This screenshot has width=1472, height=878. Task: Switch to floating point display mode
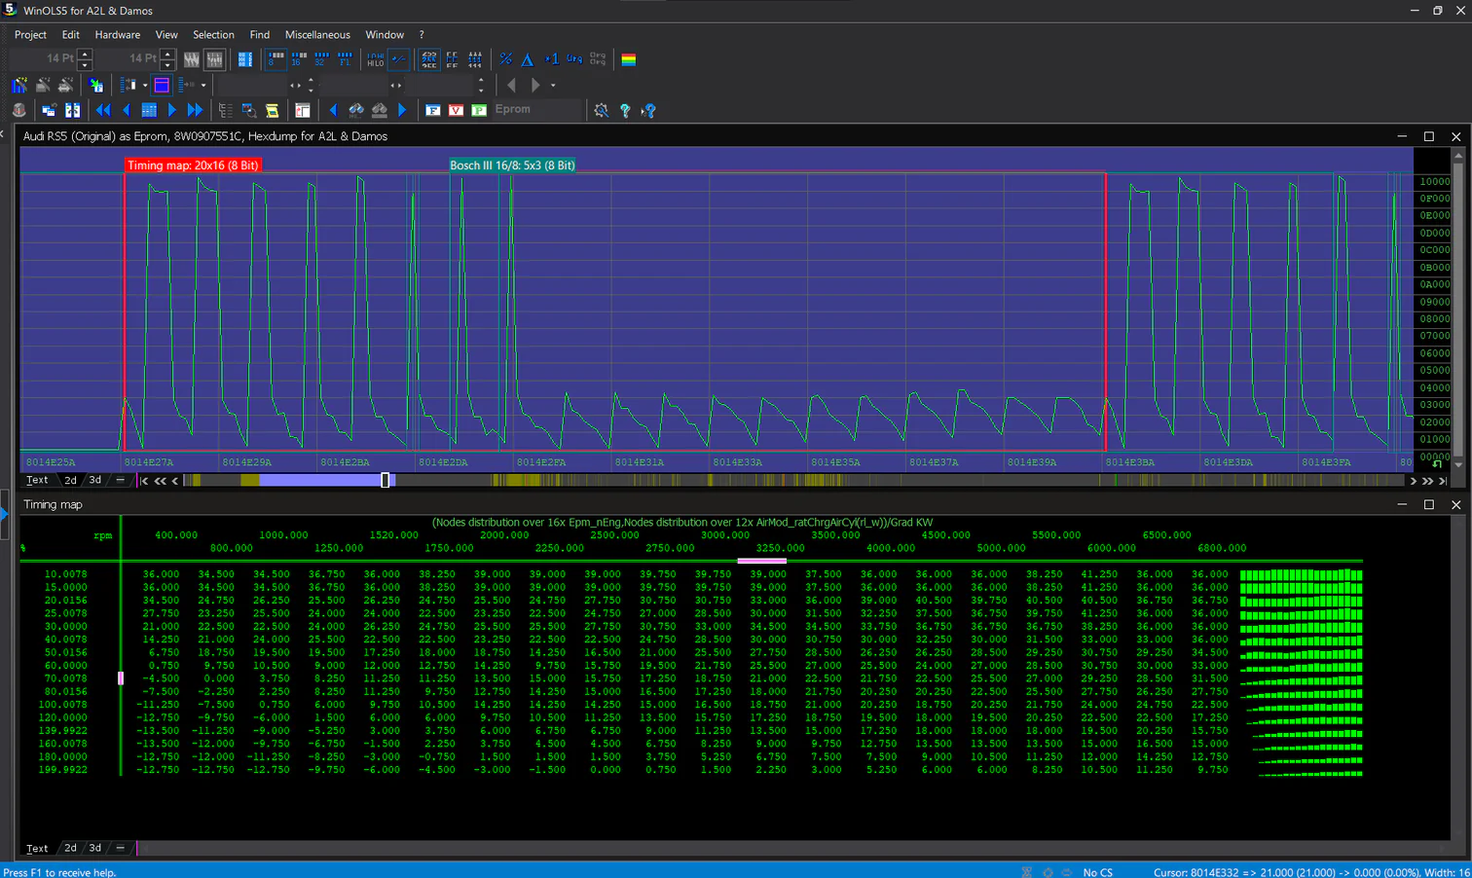pyautogui.click(x=345, y=59)
